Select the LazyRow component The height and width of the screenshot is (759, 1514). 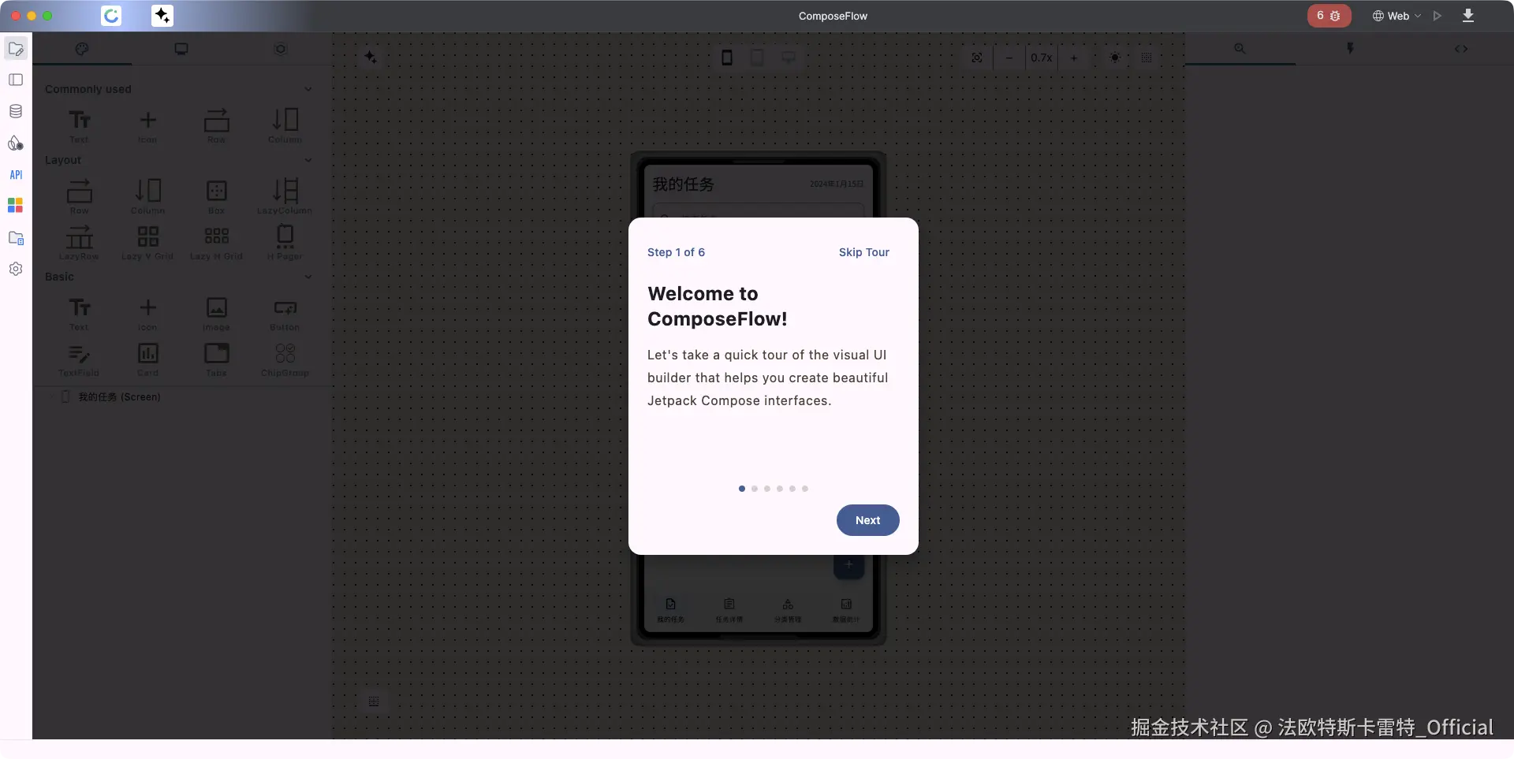point(79,242)
